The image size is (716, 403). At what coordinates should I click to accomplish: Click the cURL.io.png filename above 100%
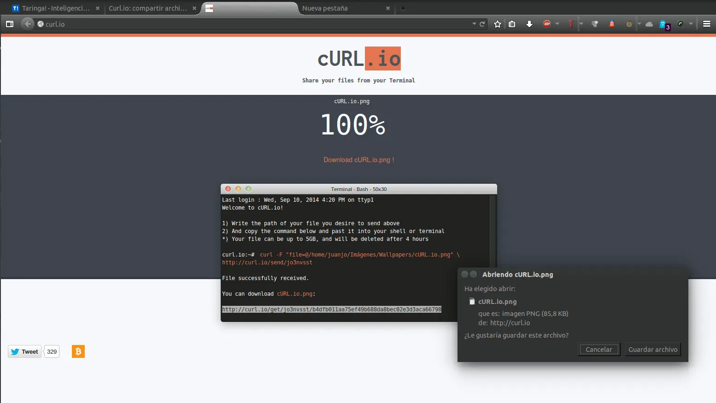pos(352,101)
